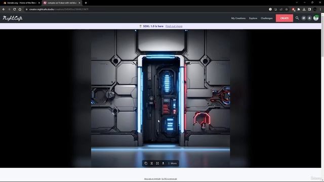324x182 pixels.
Task: Click the copy icon in the image toolbar
Action: (146, 163)
